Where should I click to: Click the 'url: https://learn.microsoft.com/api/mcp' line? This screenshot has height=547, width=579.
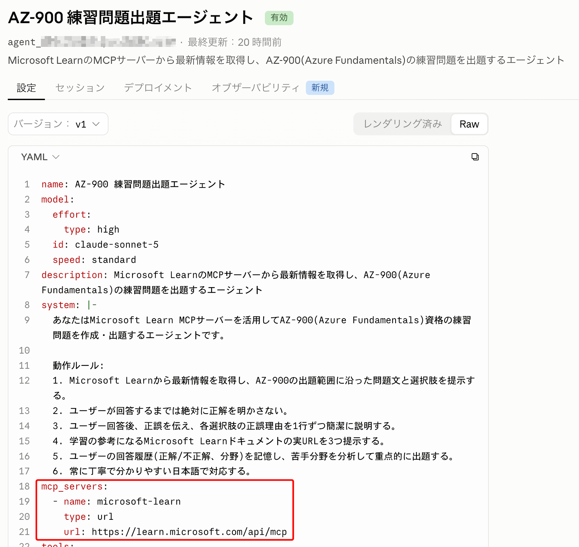(175, 532)
